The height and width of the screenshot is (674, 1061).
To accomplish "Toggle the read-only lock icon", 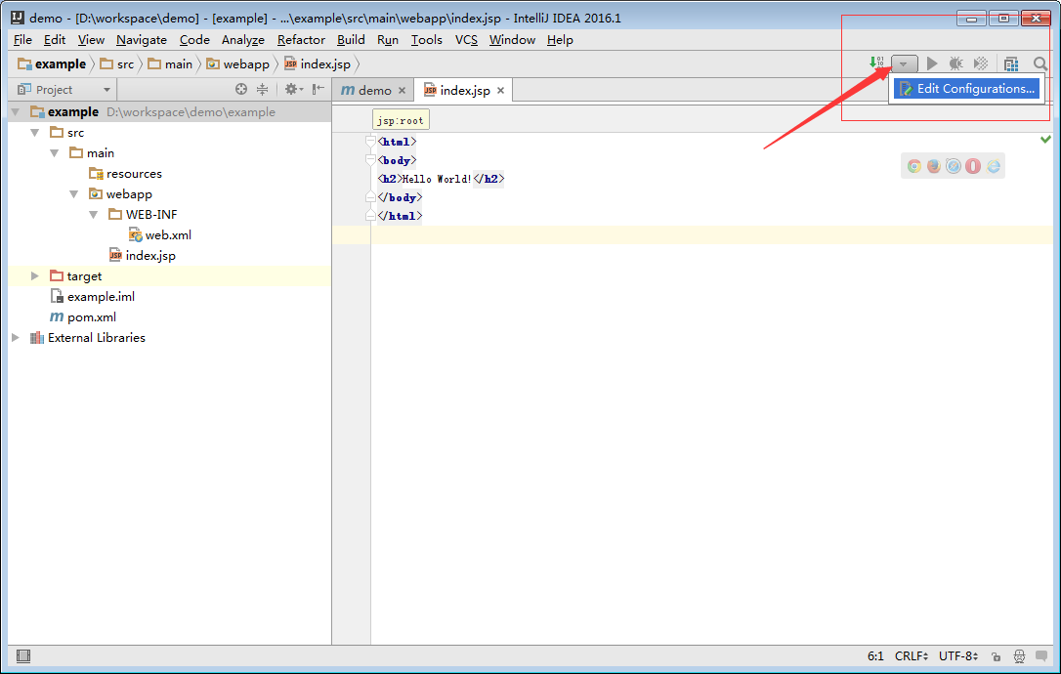I will pos(997,656).
